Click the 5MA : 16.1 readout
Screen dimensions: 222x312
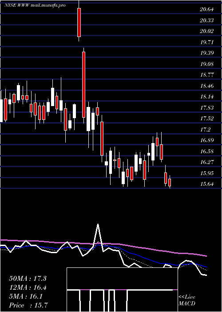tap(26, 296)
